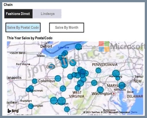The image size is (147, 118).
Task: Click the bubble above Washington label
Action: (100, 90)
